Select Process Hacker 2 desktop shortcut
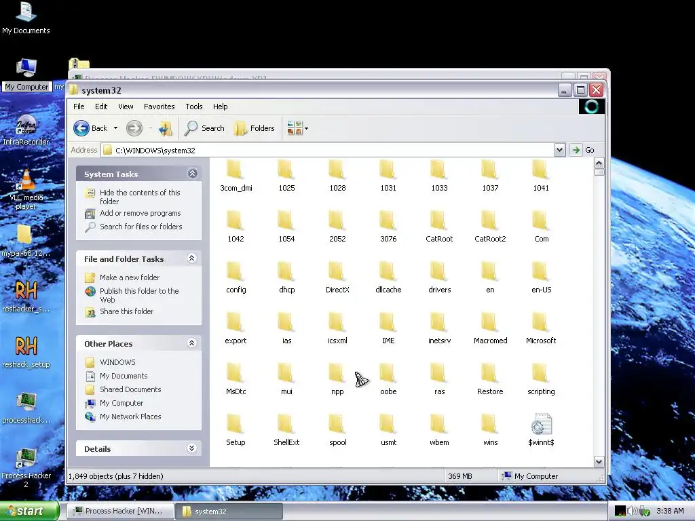 [26, 468]
